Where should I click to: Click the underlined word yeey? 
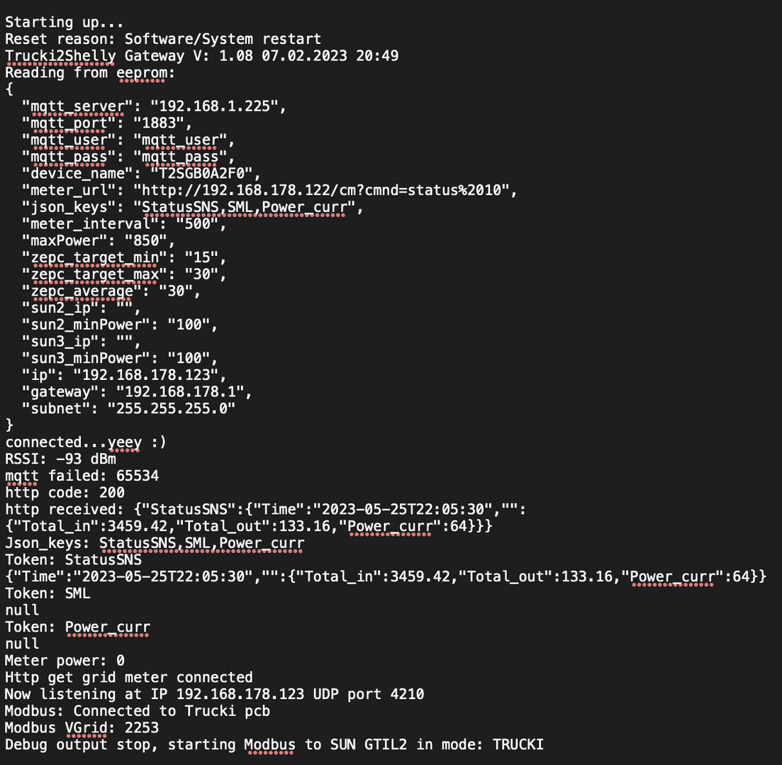(x=125, y=443)
